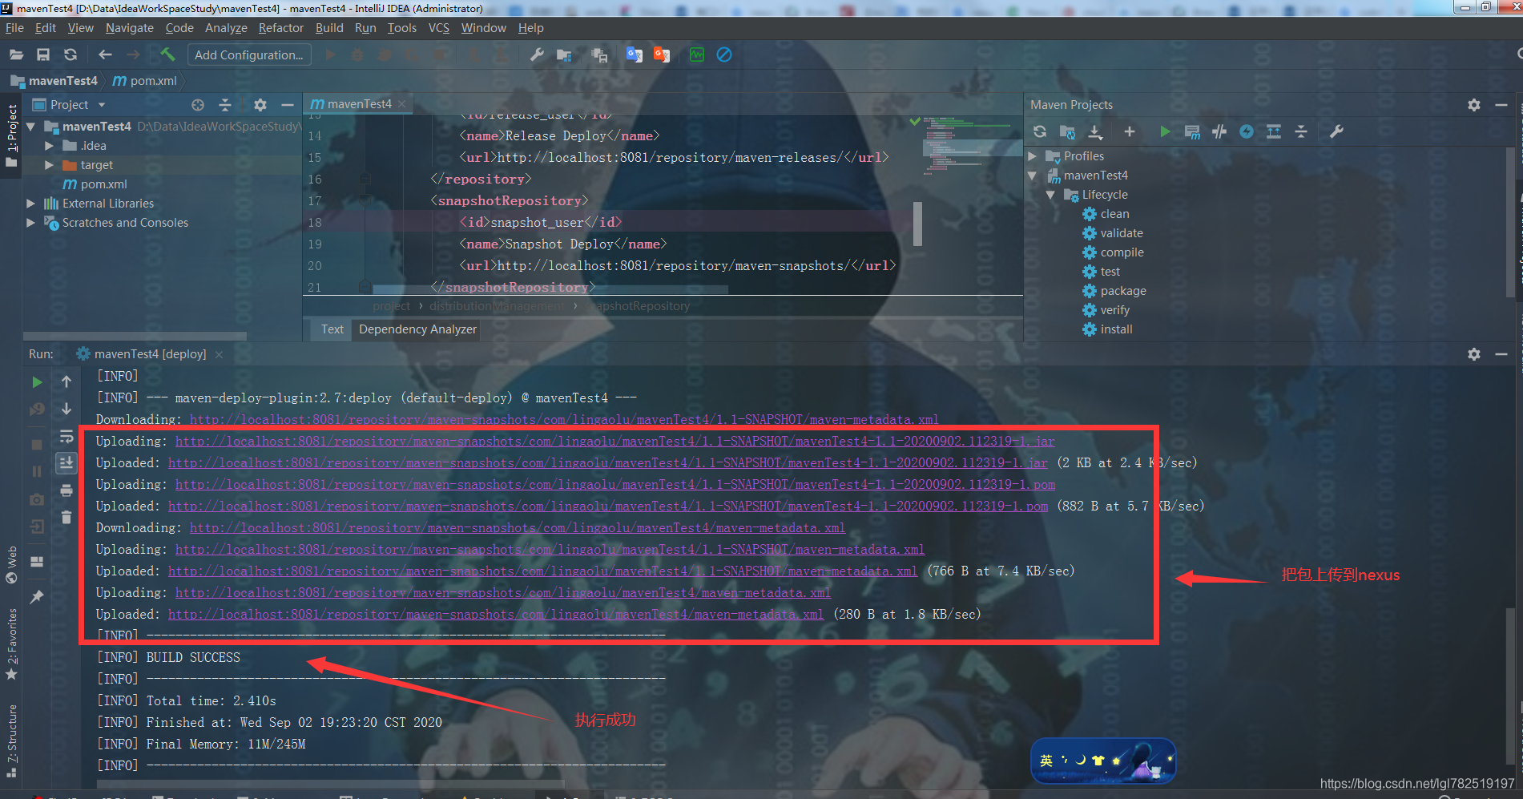Click the green monitor plugin icon
The height and width of the screenshot is (799, 1523).
tap(697, 54)
